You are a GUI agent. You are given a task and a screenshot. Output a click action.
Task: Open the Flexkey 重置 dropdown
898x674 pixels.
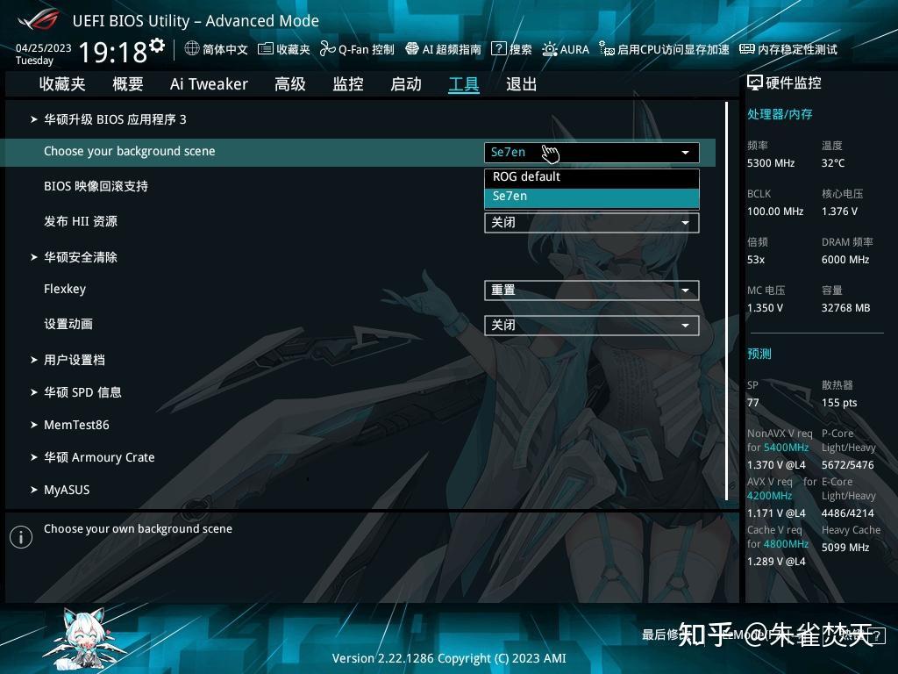(x=592, y=290)
